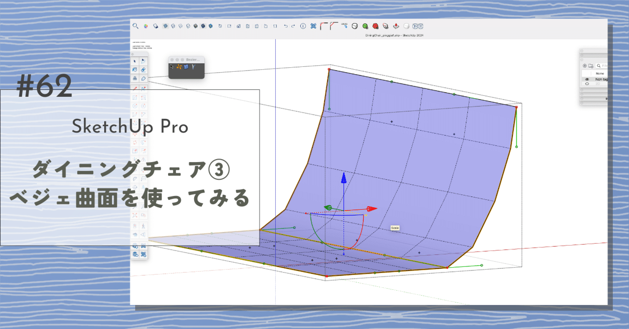The height and width of the screenshot is (329, 629).
Task: Click the Name column header in the Tags panel
Action: [600, 73]
